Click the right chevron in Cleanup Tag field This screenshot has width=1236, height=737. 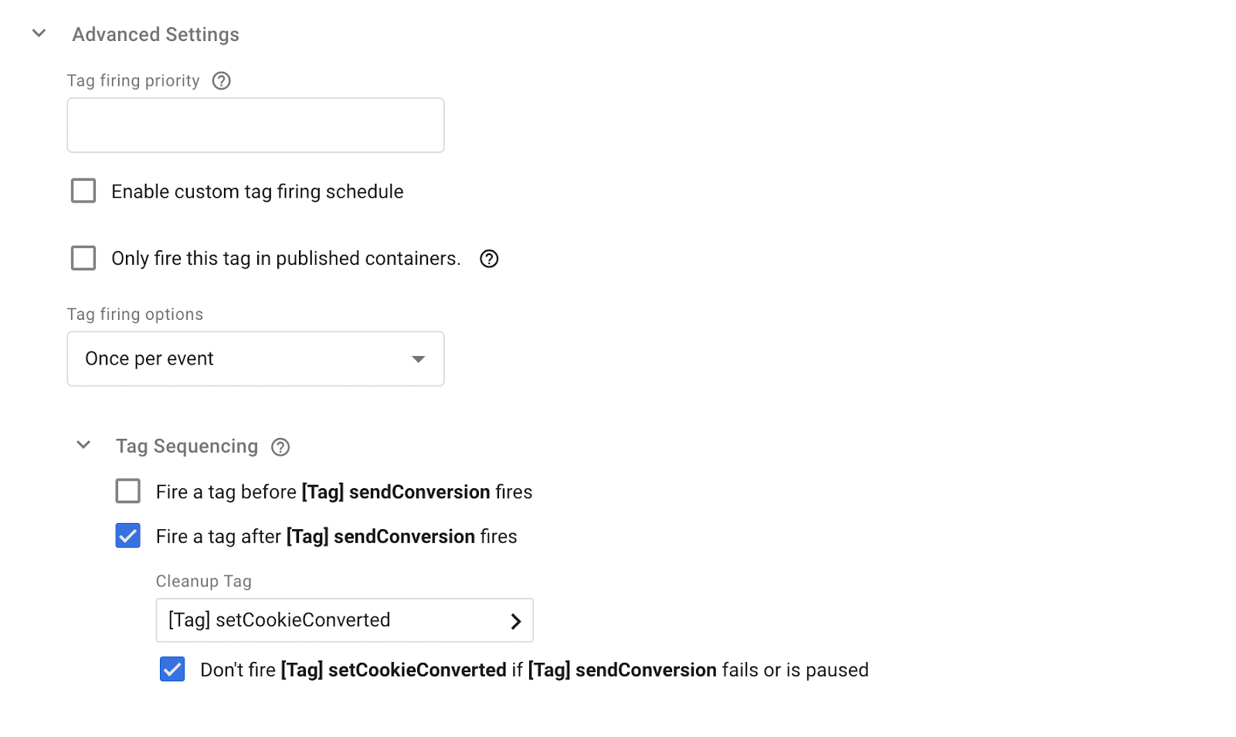516,621
